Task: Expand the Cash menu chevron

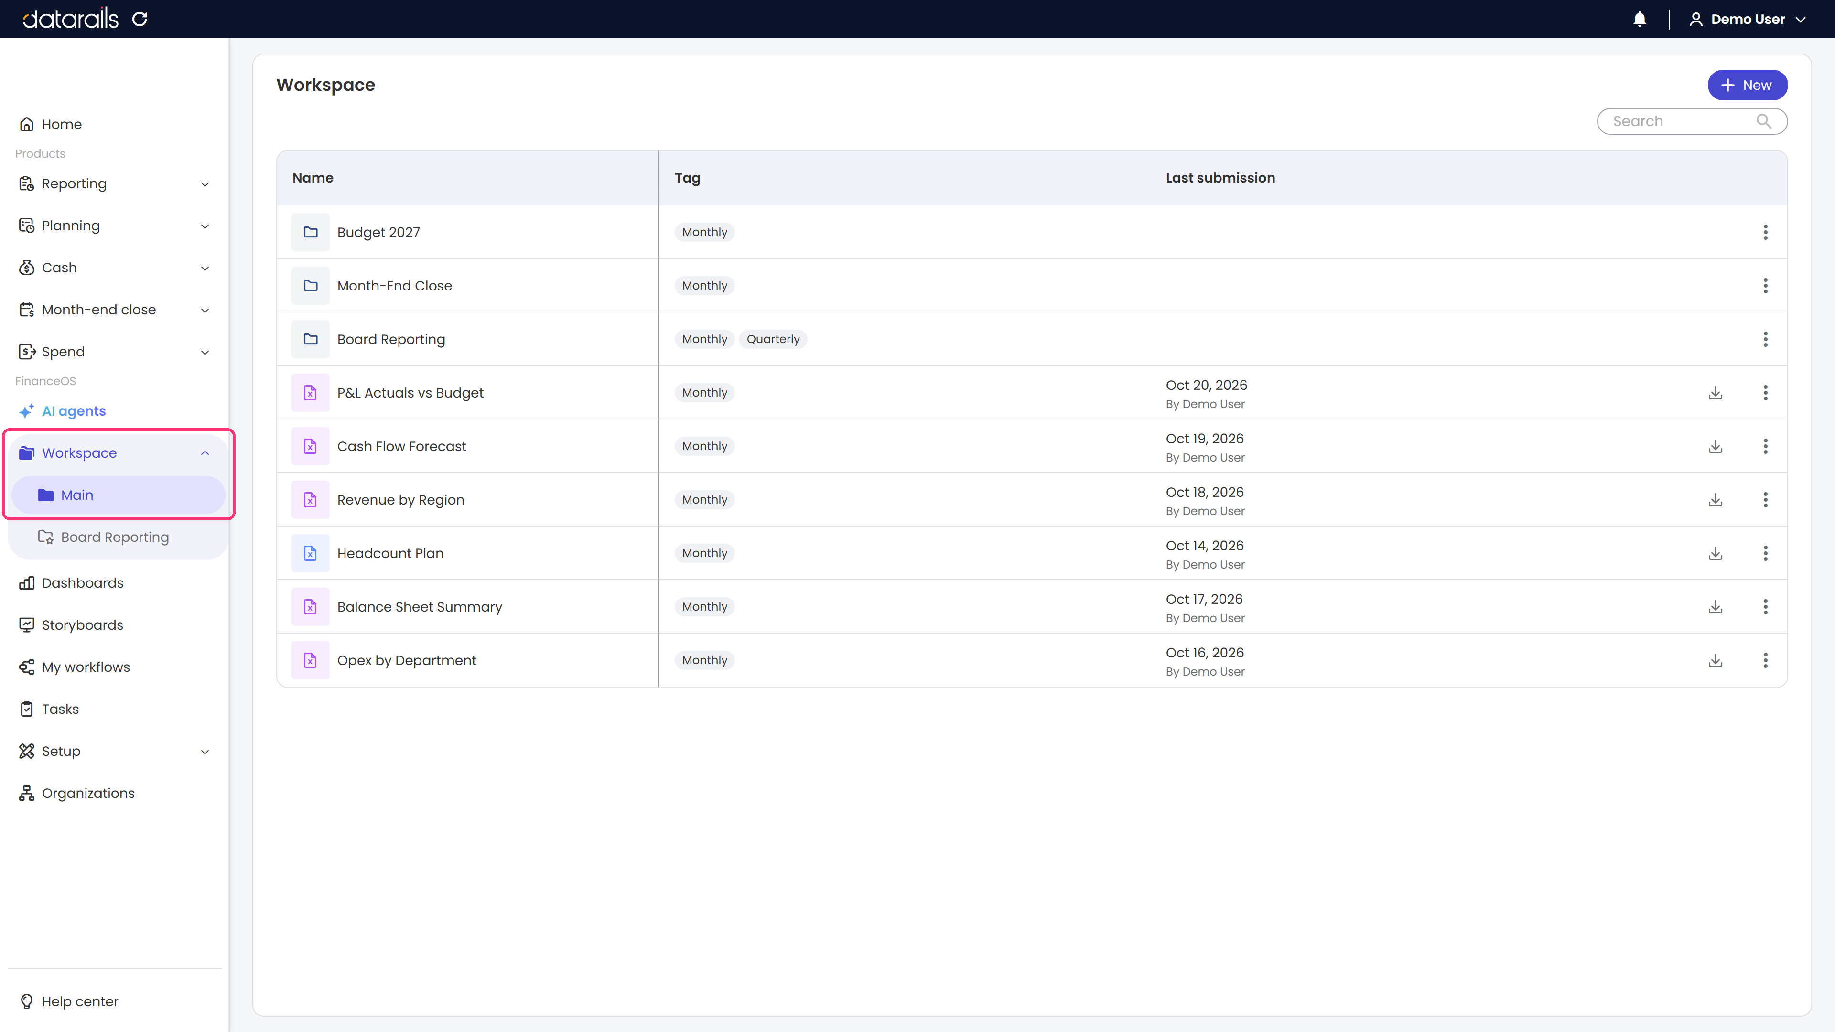Action: tap(205, 269)
